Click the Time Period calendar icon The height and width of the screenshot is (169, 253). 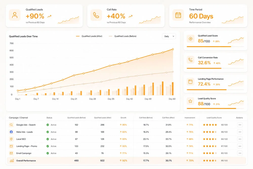178,15
